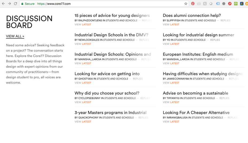This screenshot has height=143, width=248.
Task: Open '15 pieces of advice for young designers' thread
Action: coord(112,16)
